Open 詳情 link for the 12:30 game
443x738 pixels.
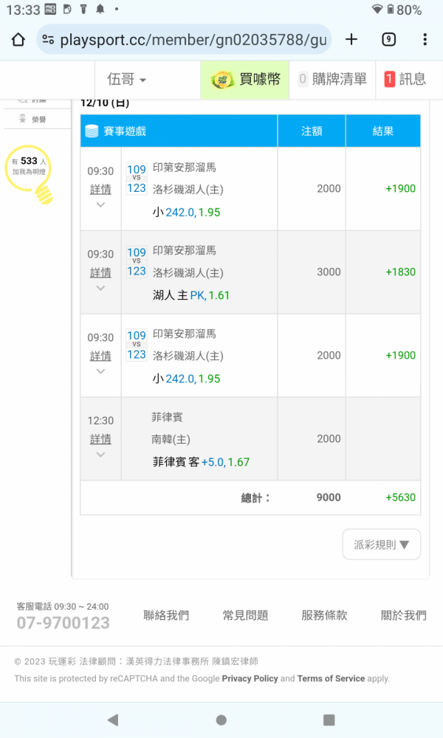(x=100, y=440)
